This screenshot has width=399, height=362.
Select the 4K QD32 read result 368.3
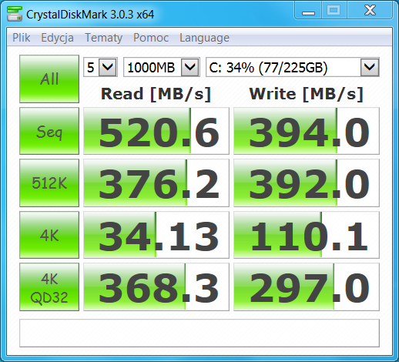[156, 287]
